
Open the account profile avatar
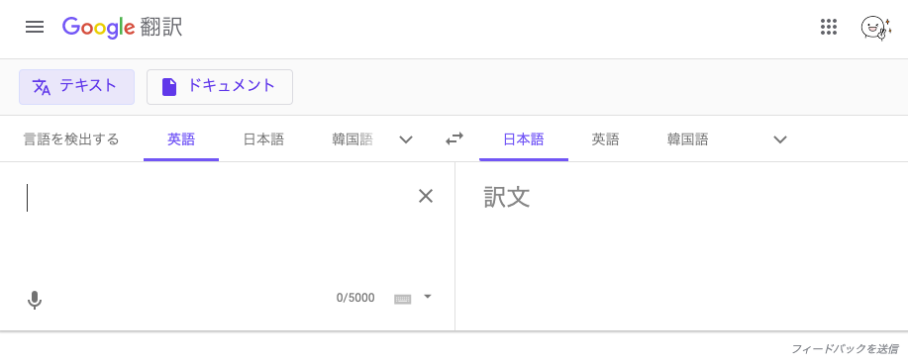(875, 28)
